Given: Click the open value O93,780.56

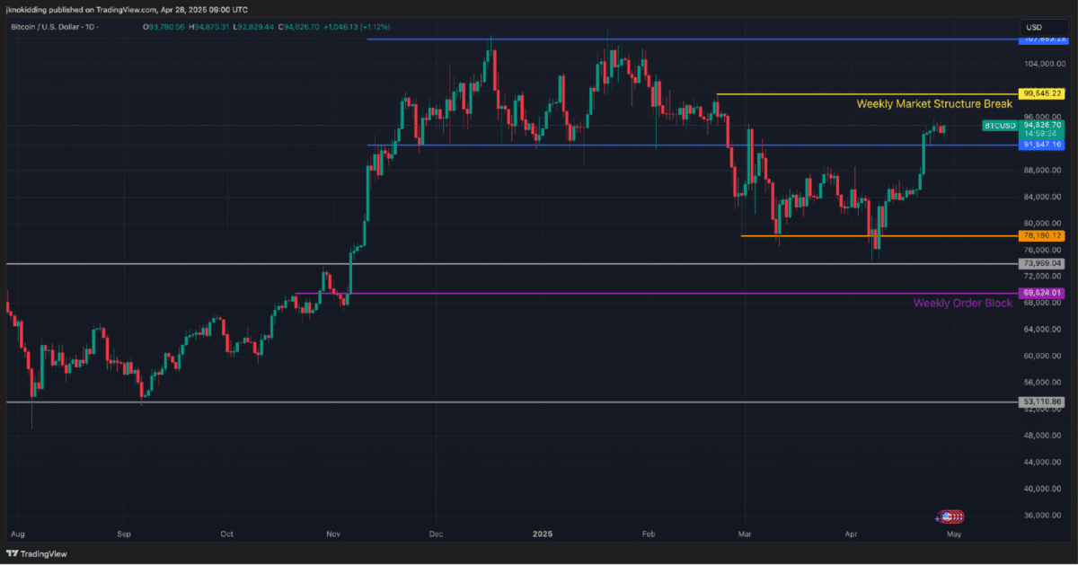Looking at the screenshot, I should (164, 28).
